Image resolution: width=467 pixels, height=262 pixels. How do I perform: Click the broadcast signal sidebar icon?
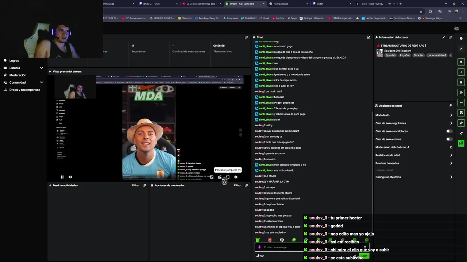tap(461, 103)
